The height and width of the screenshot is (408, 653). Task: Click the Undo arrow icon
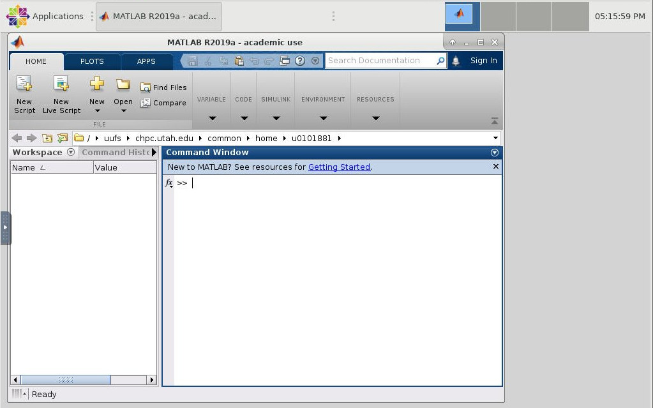(x=254, y=61)
